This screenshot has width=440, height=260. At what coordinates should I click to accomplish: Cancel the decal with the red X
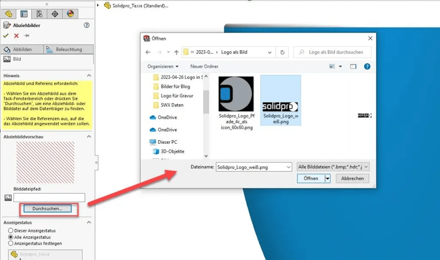pyautogui.click(x=16, y=36)
